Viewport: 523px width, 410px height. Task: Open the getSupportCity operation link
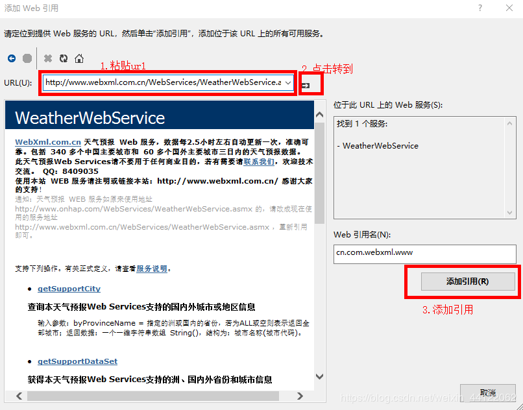click(69, 289)
